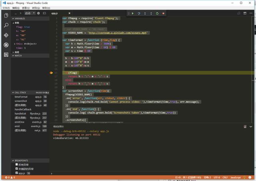Open the Extensions view in activity bar
Screen dimensions: 256x181
[6, 54]
